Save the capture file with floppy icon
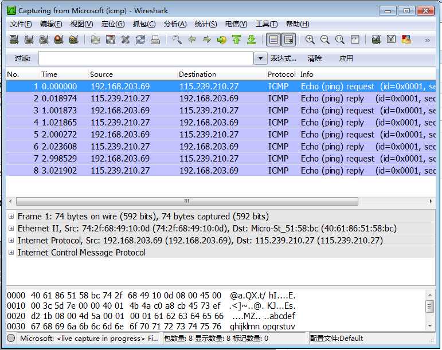442x350 pixels. click(111, 40)
